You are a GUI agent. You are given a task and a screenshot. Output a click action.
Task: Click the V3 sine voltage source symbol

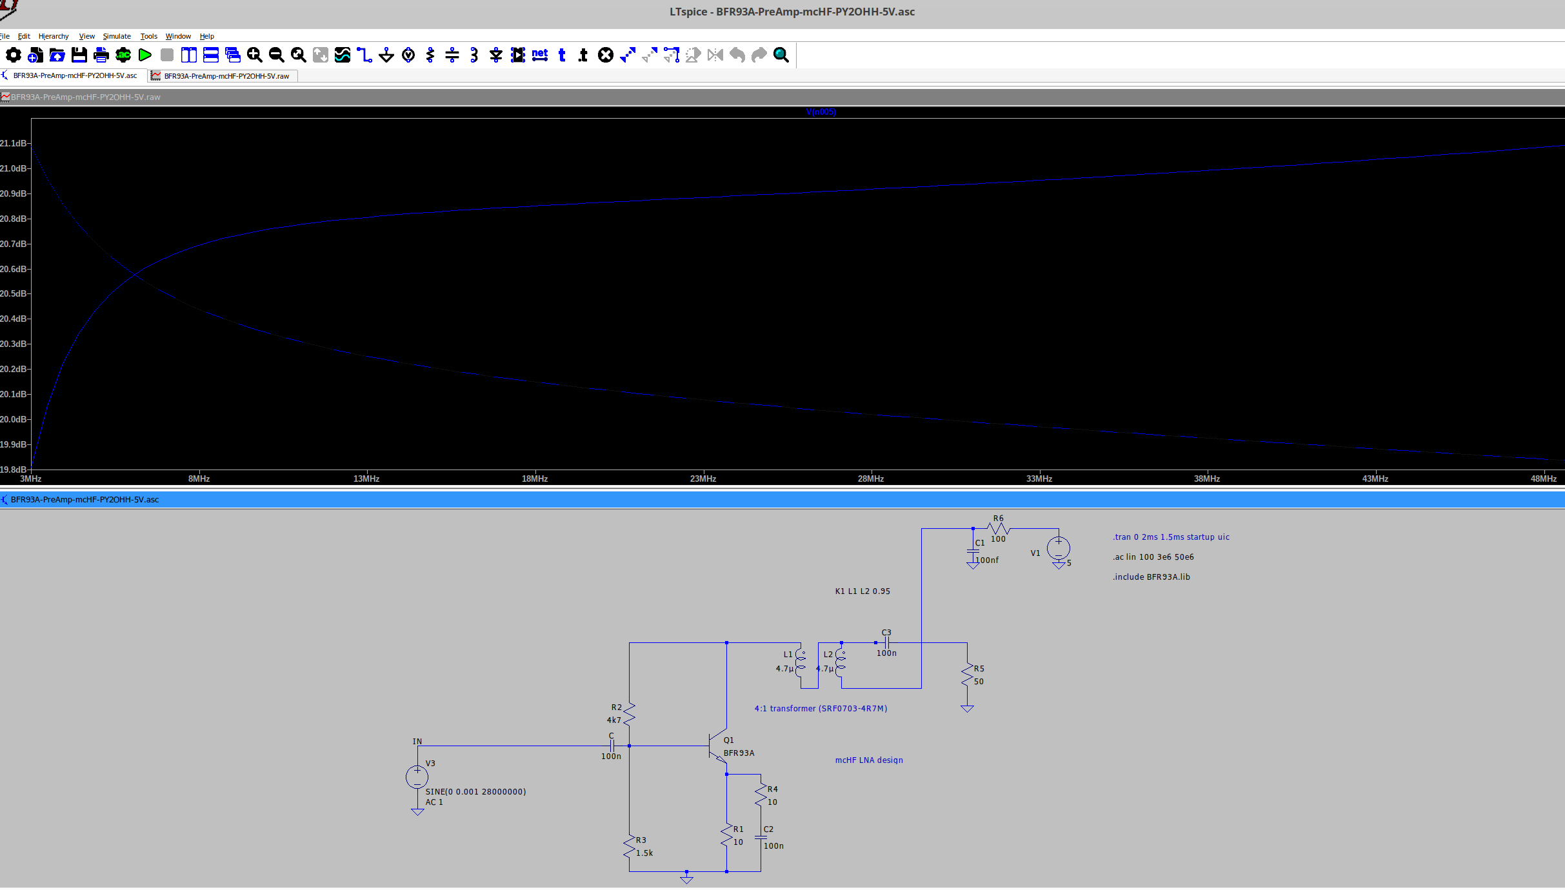[416, 777]
